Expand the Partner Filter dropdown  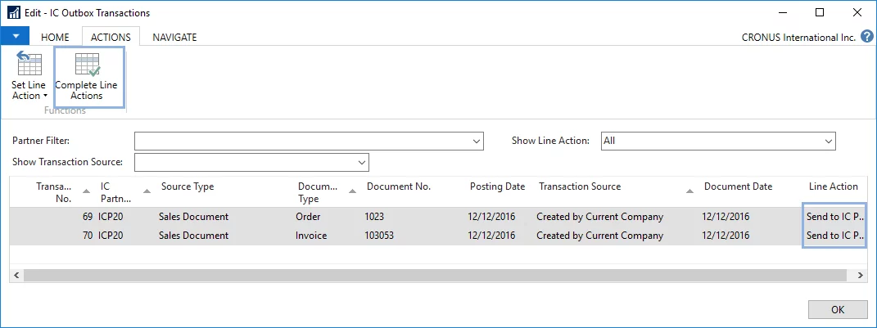(477, 142)
